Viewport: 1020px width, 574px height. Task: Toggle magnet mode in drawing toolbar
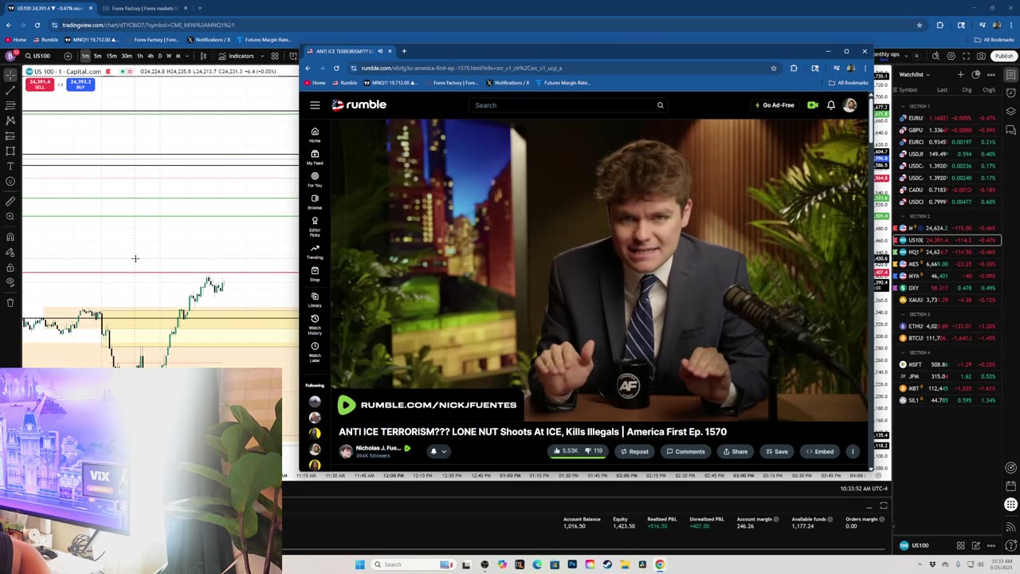coord(10,237)
